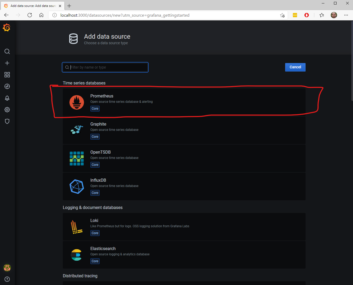Click the Core badge under InfluxDB
Viewport: 353px width, 285px height.
point(95,193)
